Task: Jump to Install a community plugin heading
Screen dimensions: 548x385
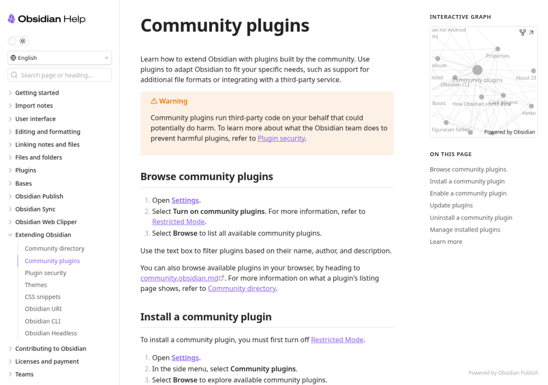Action: tap(467, 181)
